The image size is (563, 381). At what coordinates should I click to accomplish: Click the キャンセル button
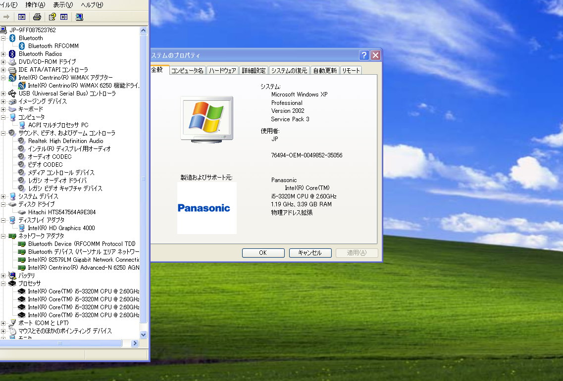[x=310, y=253]
